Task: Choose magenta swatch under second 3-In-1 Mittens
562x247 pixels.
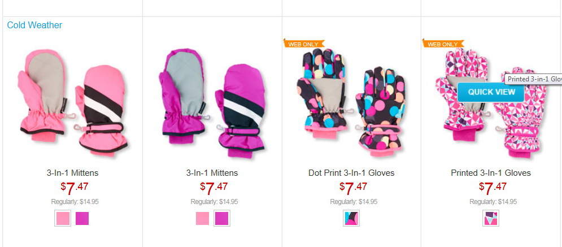Action: pyautogui.click(x=221, y=218)
